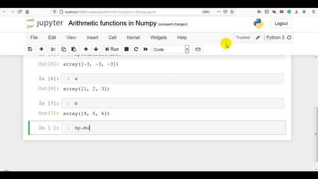The width and height of the screenshot is (318, 179).
Task: Restart the kernel icon
Action: pos(136,49)
